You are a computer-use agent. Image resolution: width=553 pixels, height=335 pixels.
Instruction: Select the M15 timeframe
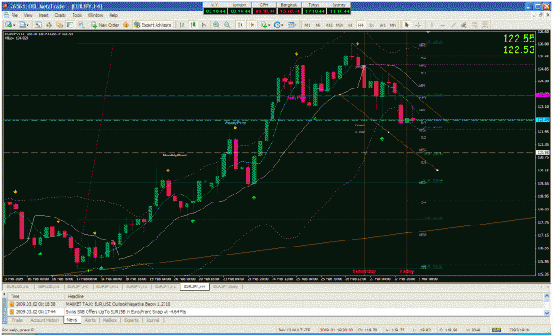point(328,25)
